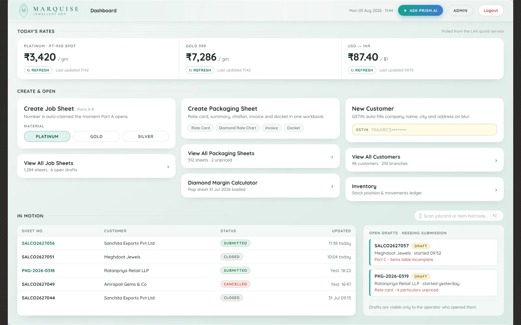The width and height of the screenshot is (521, 325).
Task: Click the New Customer heading
Action: click(x=373, y=109)
